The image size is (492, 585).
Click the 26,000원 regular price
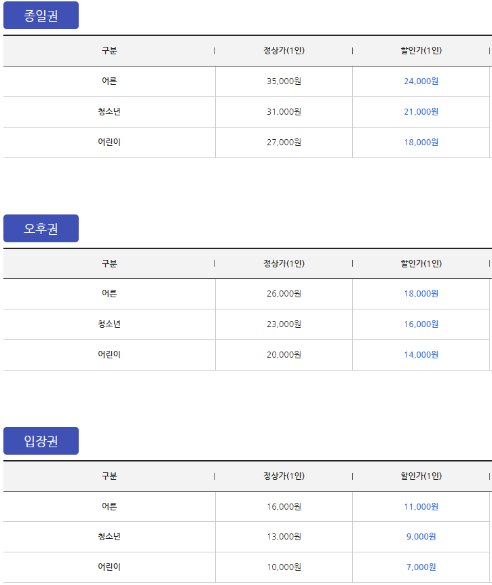click(x=284, y=294)
